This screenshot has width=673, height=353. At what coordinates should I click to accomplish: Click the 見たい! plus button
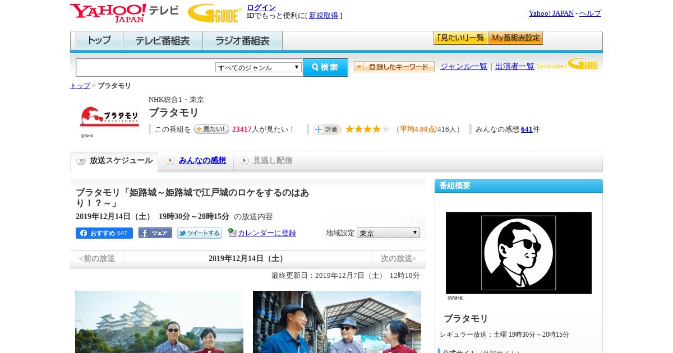point(211,129)
